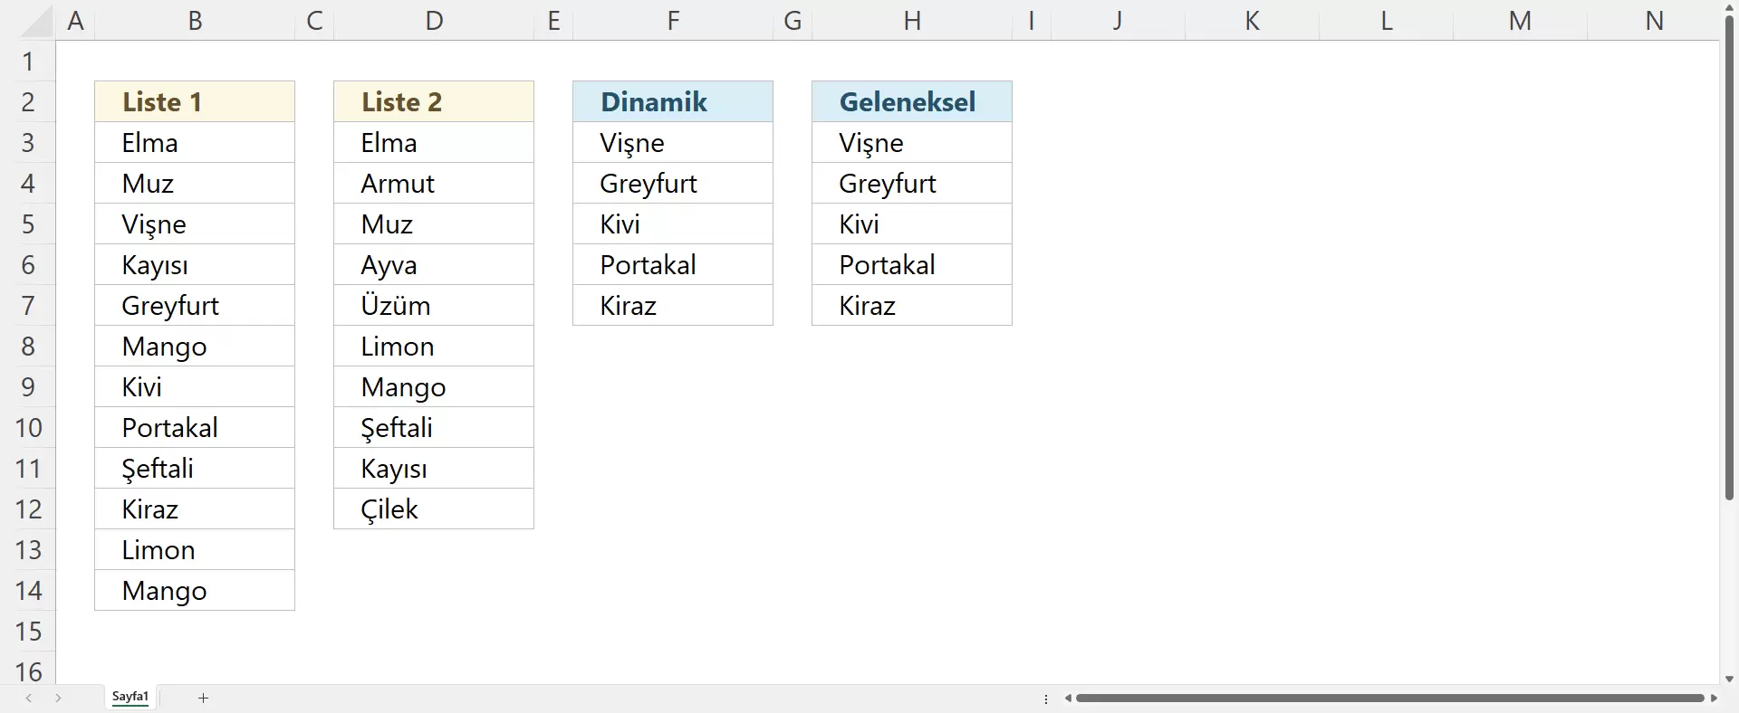Click the add new sheet plus icon
This screenshot has width=1739, height=713.
click(x=204, y=698)
